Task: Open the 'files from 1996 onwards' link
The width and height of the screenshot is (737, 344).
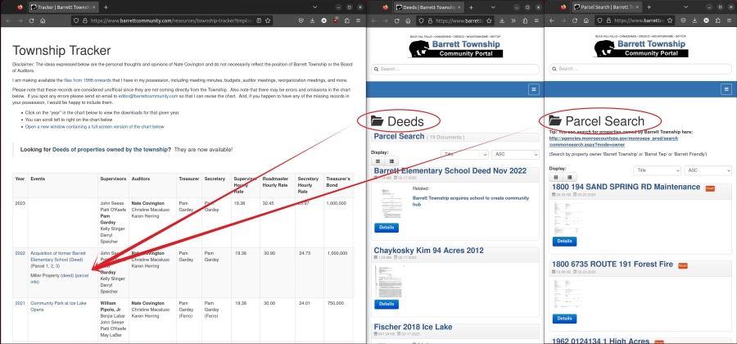Action: [x=88, y=80]
